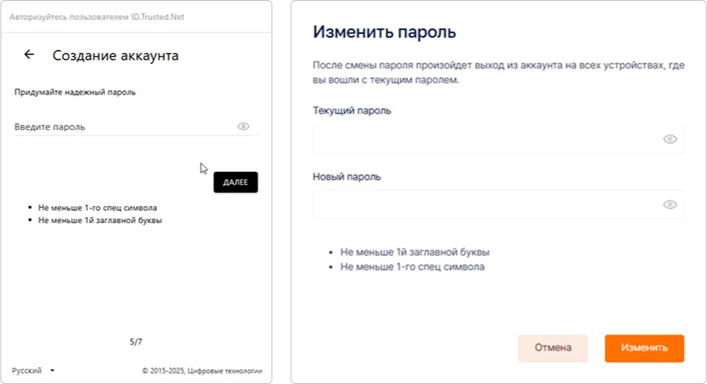Click the Отмена button
The height and width of the screenshot is (384, 707).
(552, 348)
